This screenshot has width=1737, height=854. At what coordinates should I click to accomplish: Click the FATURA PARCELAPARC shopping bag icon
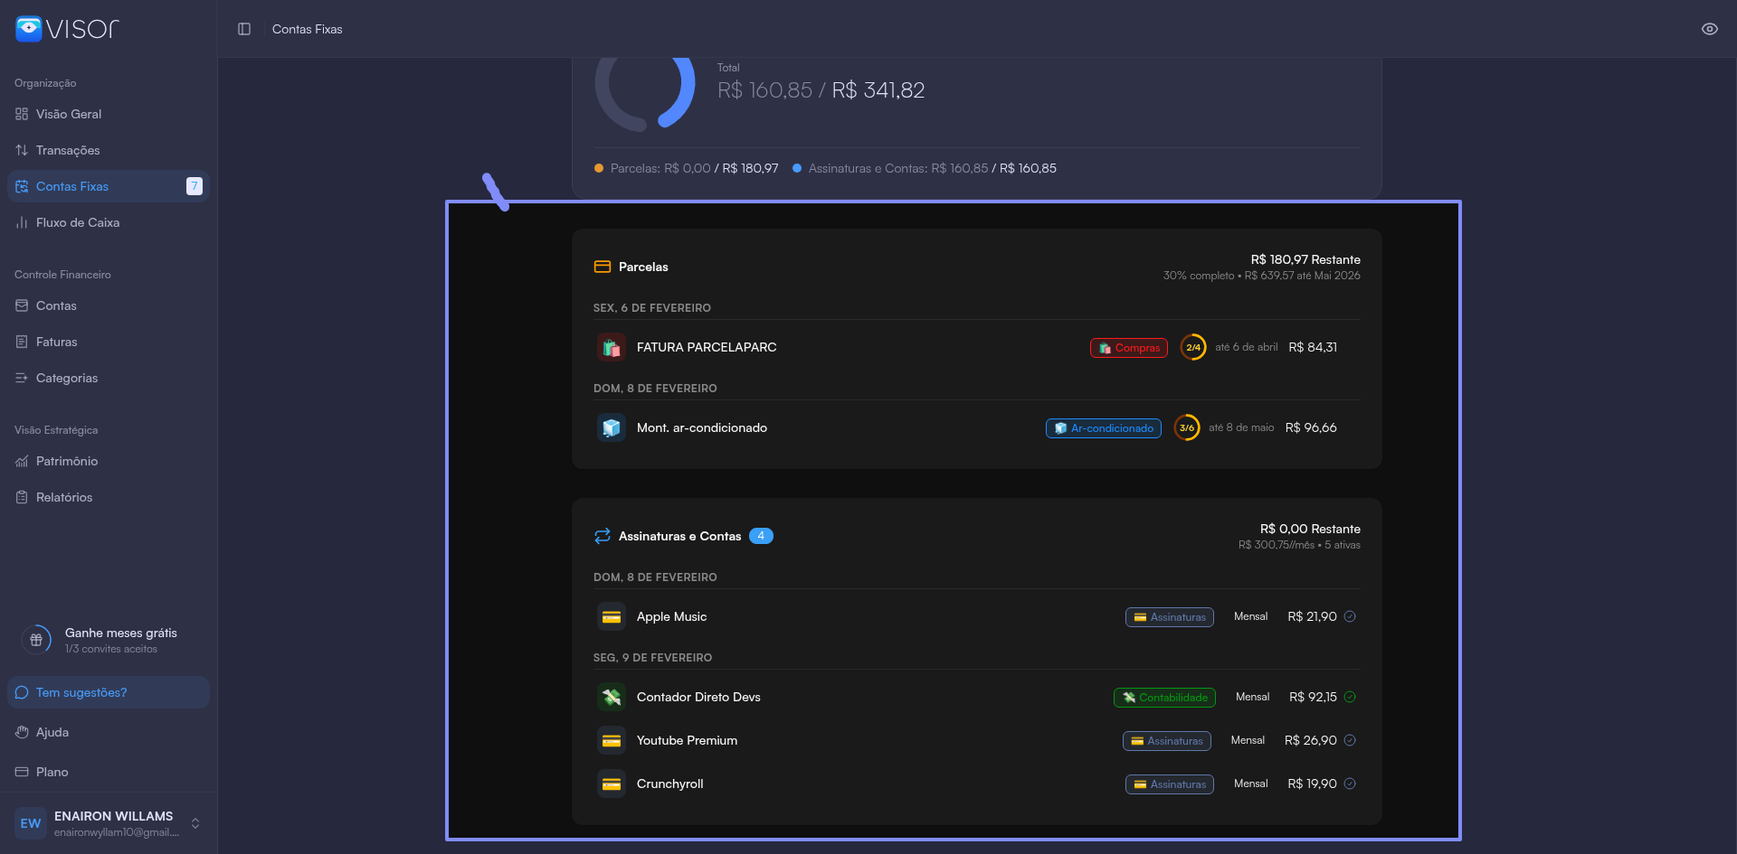coord(612,347)
